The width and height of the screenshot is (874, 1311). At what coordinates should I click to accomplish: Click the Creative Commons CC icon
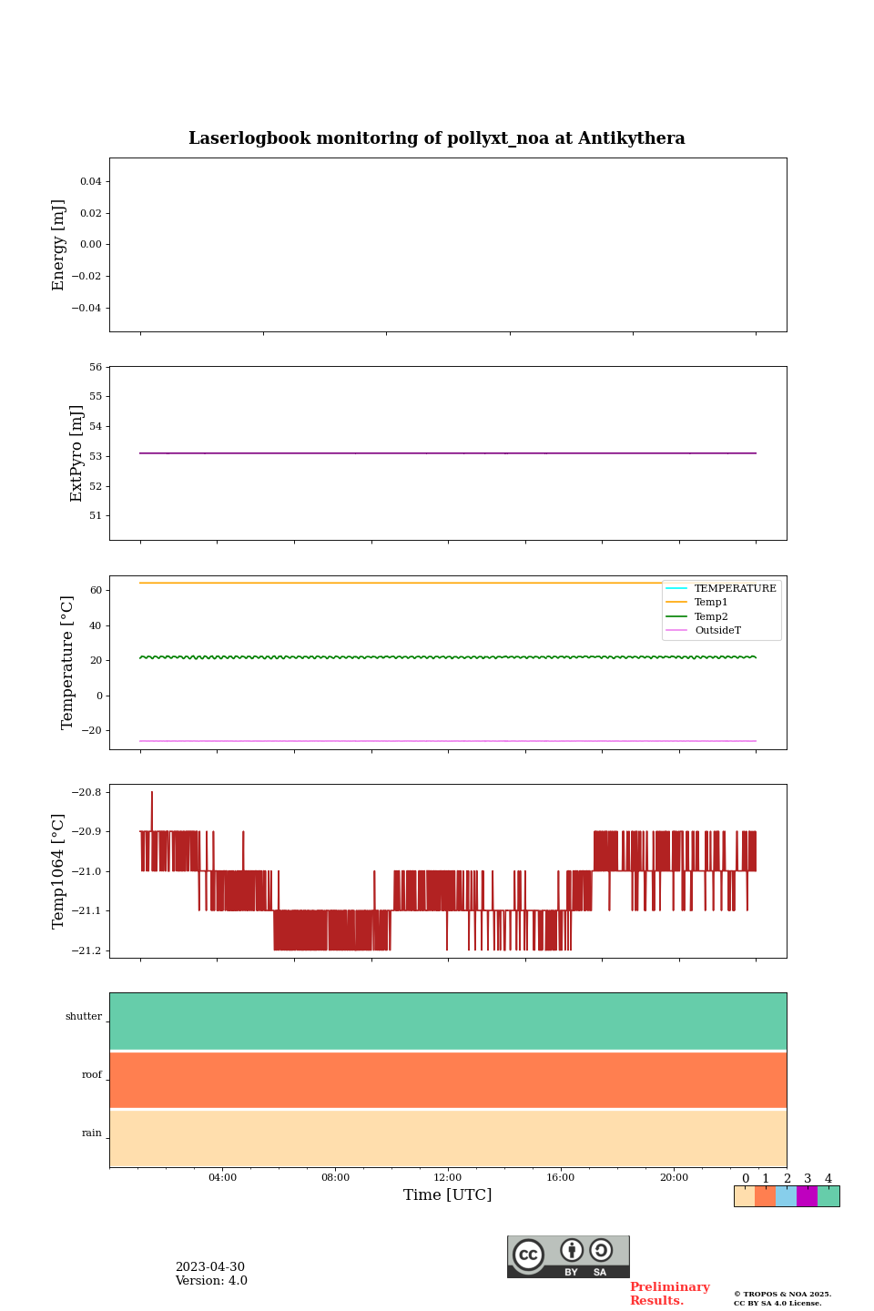coord(528,1255)
